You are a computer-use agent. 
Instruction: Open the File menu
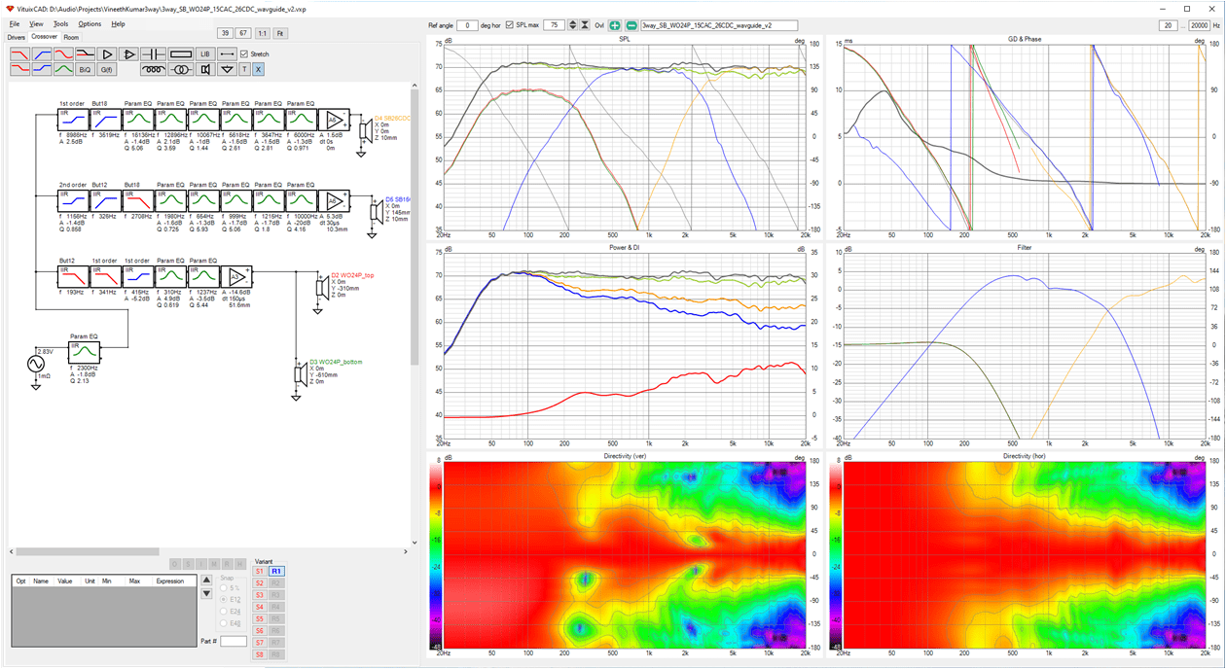coord(15,23)
